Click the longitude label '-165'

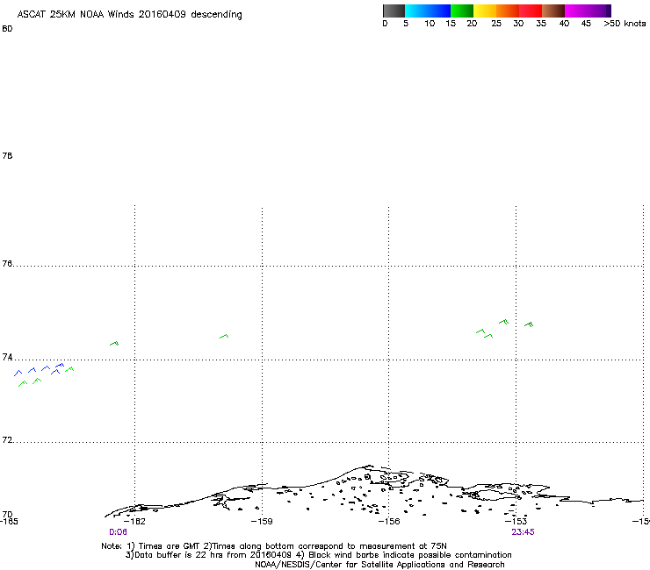(9, 521)
